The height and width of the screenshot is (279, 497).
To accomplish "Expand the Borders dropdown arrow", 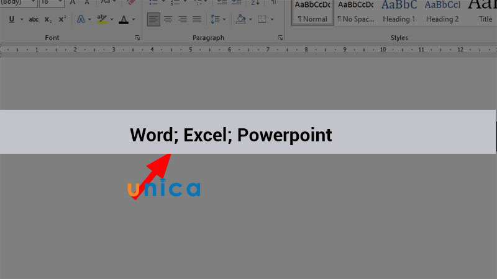I will coord(272,19).
